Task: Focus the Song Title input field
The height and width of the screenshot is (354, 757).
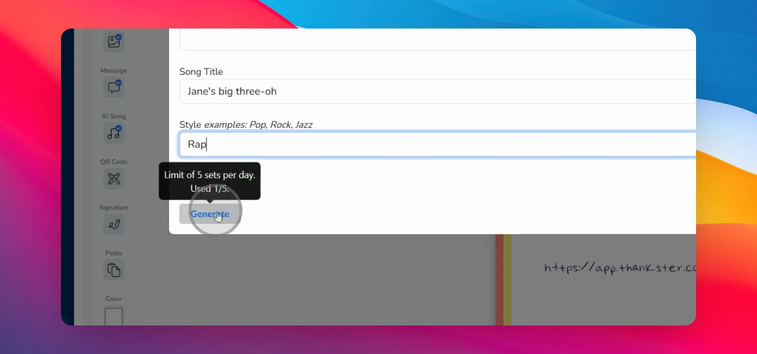Action: (437, 91)
